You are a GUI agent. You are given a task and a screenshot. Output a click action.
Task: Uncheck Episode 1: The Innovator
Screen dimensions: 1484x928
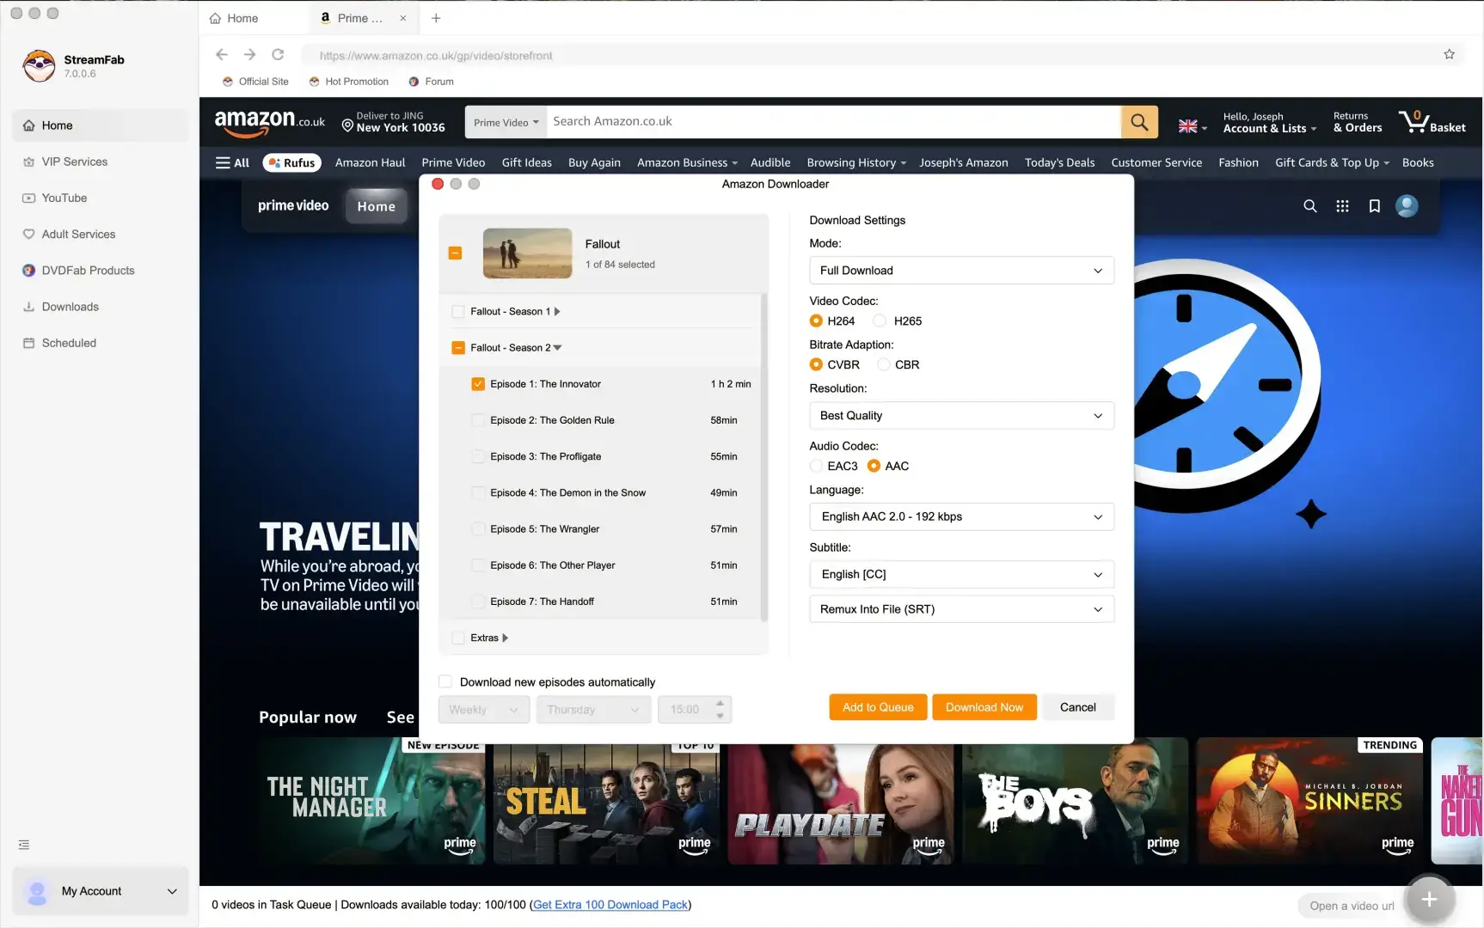478,384
